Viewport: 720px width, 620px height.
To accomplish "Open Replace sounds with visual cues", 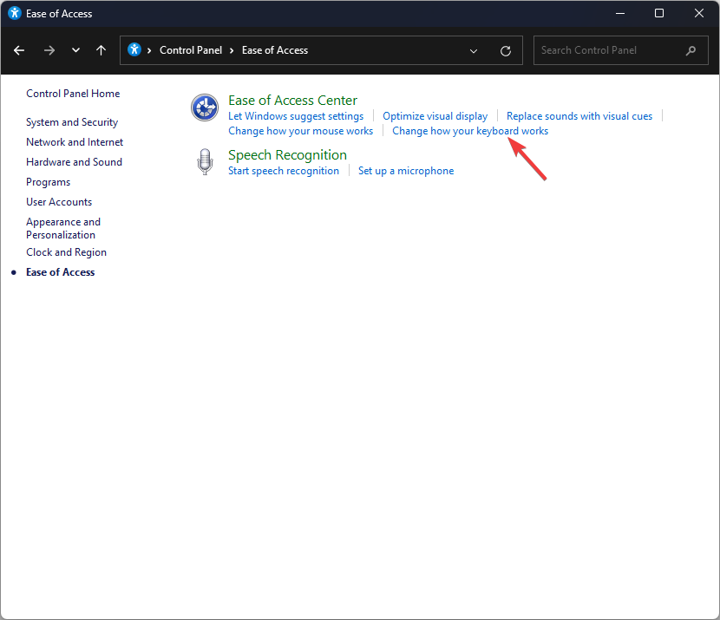I will tap(579, 116).
